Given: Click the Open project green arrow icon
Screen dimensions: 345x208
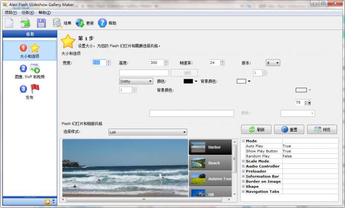Looking at the screenshot, I should click(x=25, y=23).
